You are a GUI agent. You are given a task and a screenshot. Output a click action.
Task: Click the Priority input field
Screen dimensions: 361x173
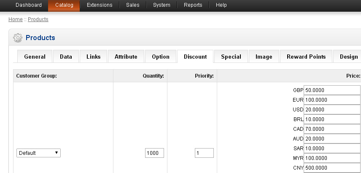(x=204, y=153)
